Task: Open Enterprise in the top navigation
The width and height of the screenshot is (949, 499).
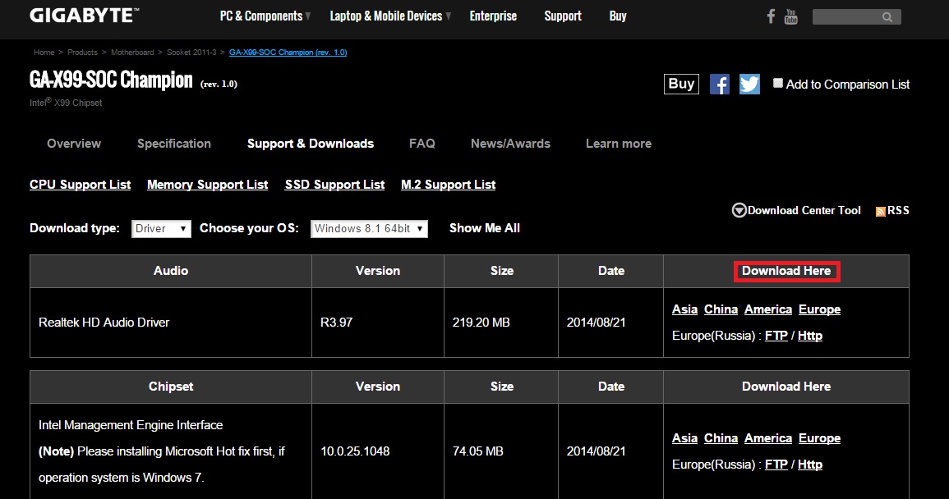Action: 493,16
